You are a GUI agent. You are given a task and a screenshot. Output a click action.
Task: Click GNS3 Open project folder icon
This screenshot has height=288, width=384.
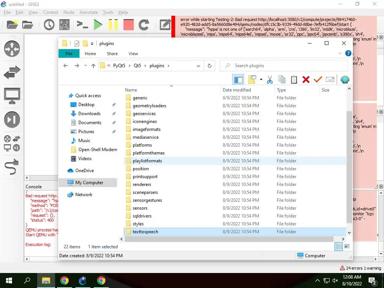[27, 25]
